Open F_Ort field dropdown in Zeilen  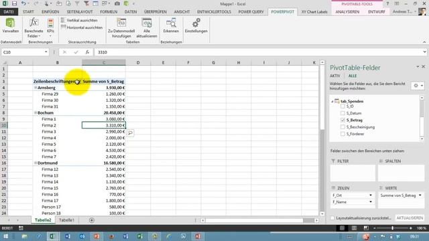[371, 195]
